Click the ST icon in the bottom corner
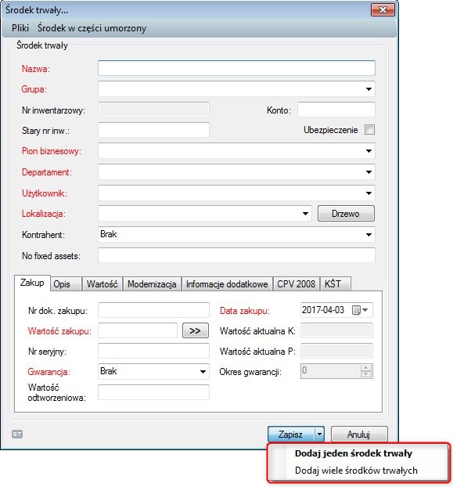This screenshot has width=453, height=487. (17, 435)
